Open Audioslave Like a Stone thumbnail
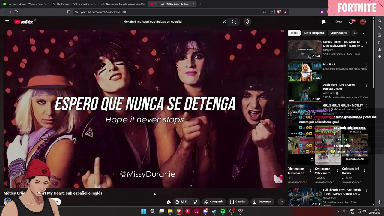Image resolution: width=384 pixels, height=216 pixels. 304,92
